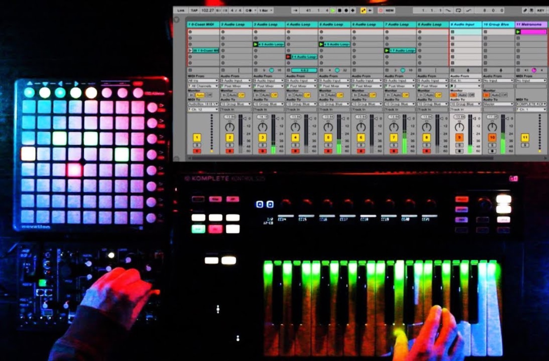Toggle the arrangement Loop switch
This screenshot has width=549, height=361.
[x=458, y=10]
